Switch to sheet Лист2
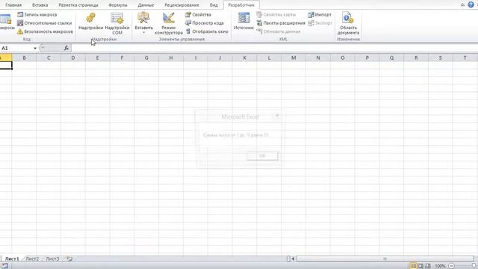 point(32,259)
